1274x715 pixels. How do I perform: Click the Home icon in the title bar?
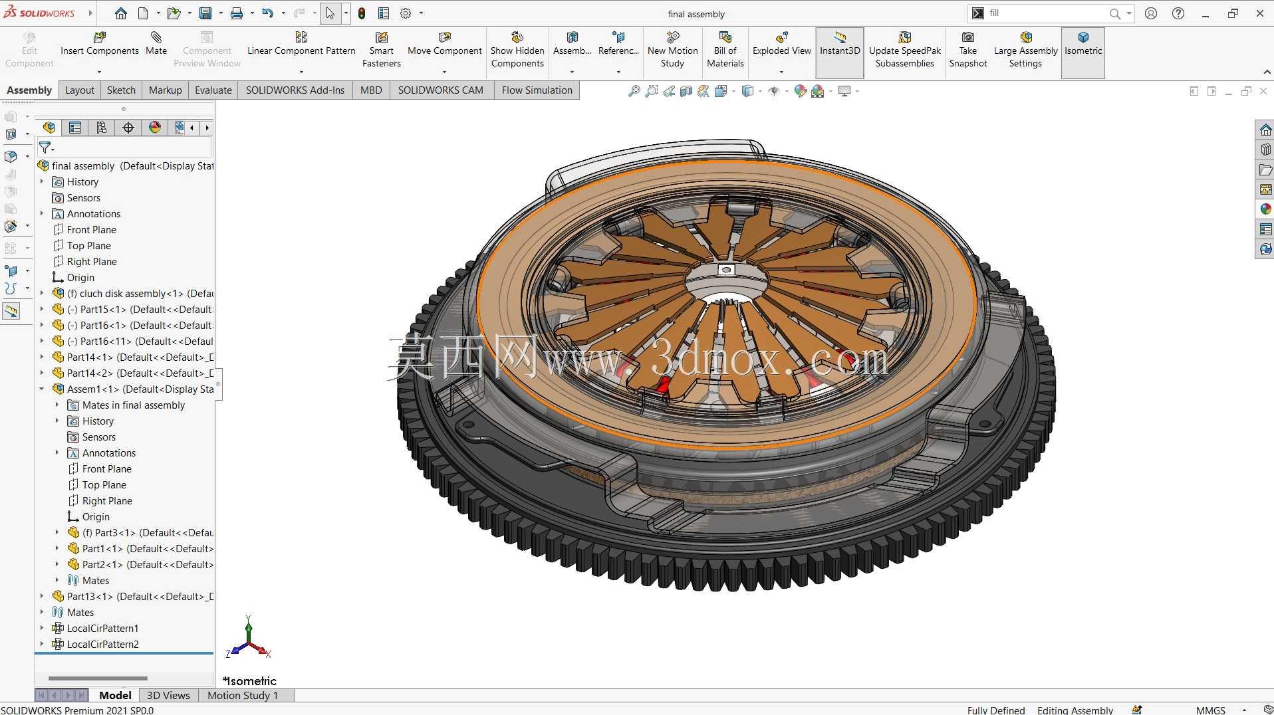tap(121, 13)
